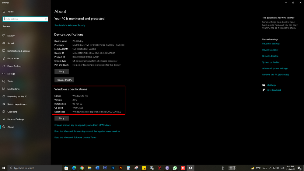Click the Display monitor icon in sidebar

[4, 36]
